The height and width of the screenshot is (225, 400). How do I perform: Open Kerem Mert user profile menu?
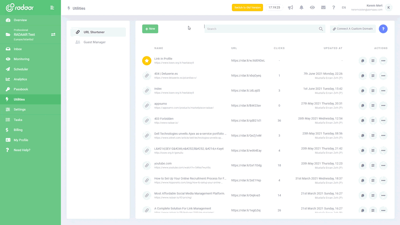tap(388, 7)
